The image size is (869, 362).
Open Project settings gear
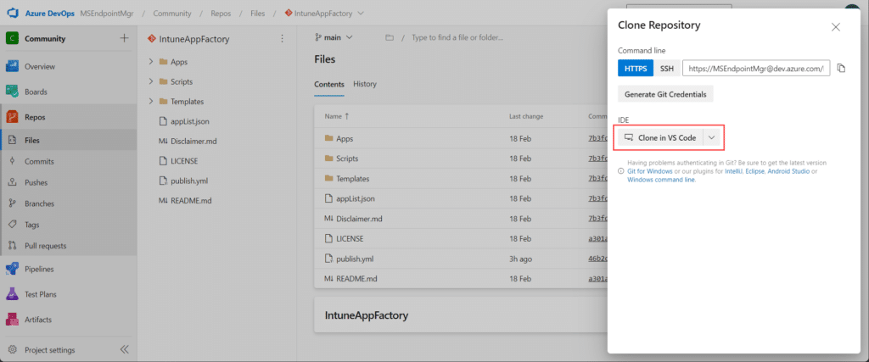coord(12,350)
